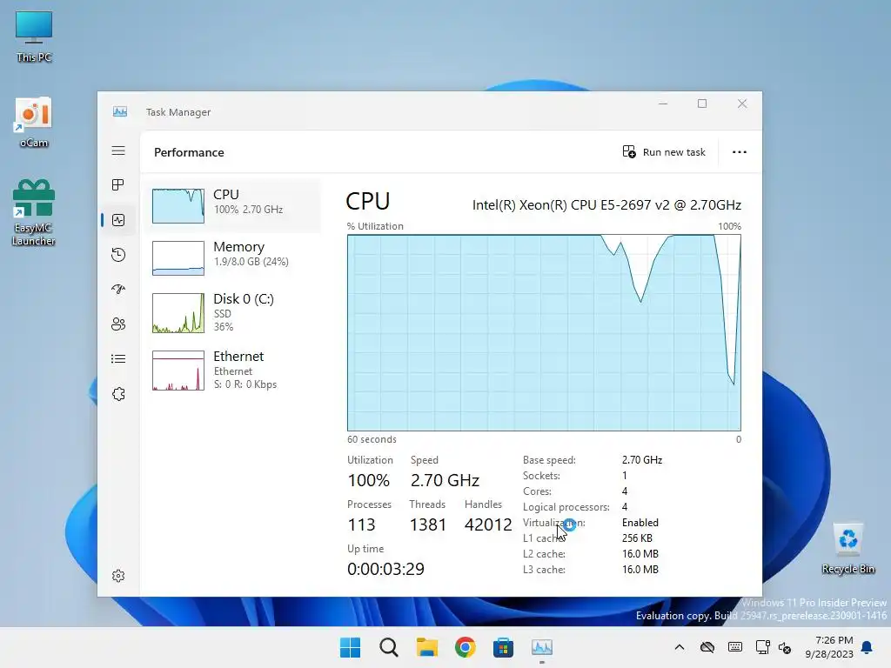The height and width of the screenshot is (668, 891).
Task: Open This PC desktop icon
Action: (34, 37)
